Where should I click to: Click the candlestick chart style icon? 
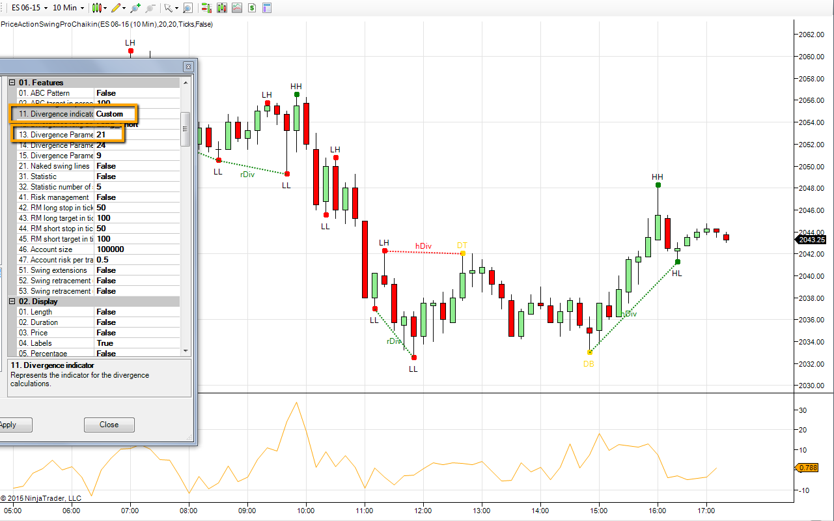(99, 8)
